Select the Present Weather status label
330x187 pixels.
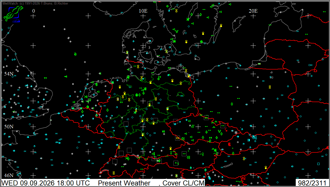click(x=124, y=183)
